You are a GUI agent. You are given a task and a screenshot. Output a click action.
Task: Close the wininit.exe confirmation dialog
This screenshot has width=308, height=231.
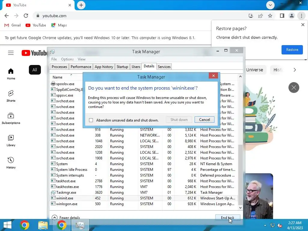[213, 75]
